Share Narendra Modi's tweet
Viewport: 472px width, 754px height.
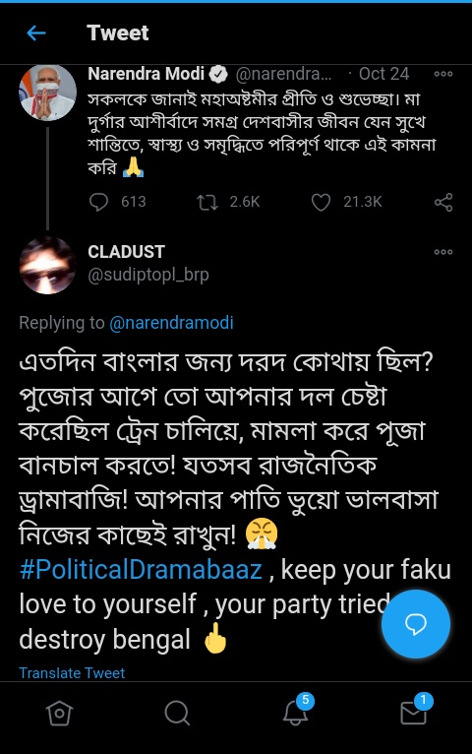[443, 202]
